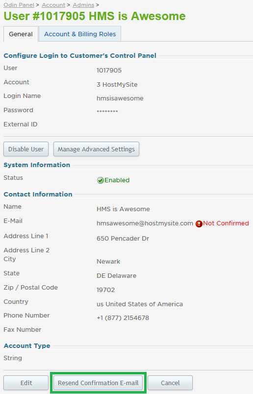Navigate to the Admins breadcrumb link
The width and height of the screenshot is (253, 394).
[83, 5]
